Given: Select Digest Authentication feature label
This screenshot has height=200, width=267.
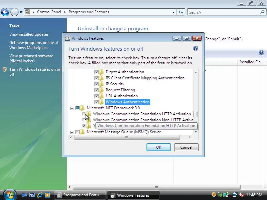Looking at the screenshot, I should tap(125, 72).
